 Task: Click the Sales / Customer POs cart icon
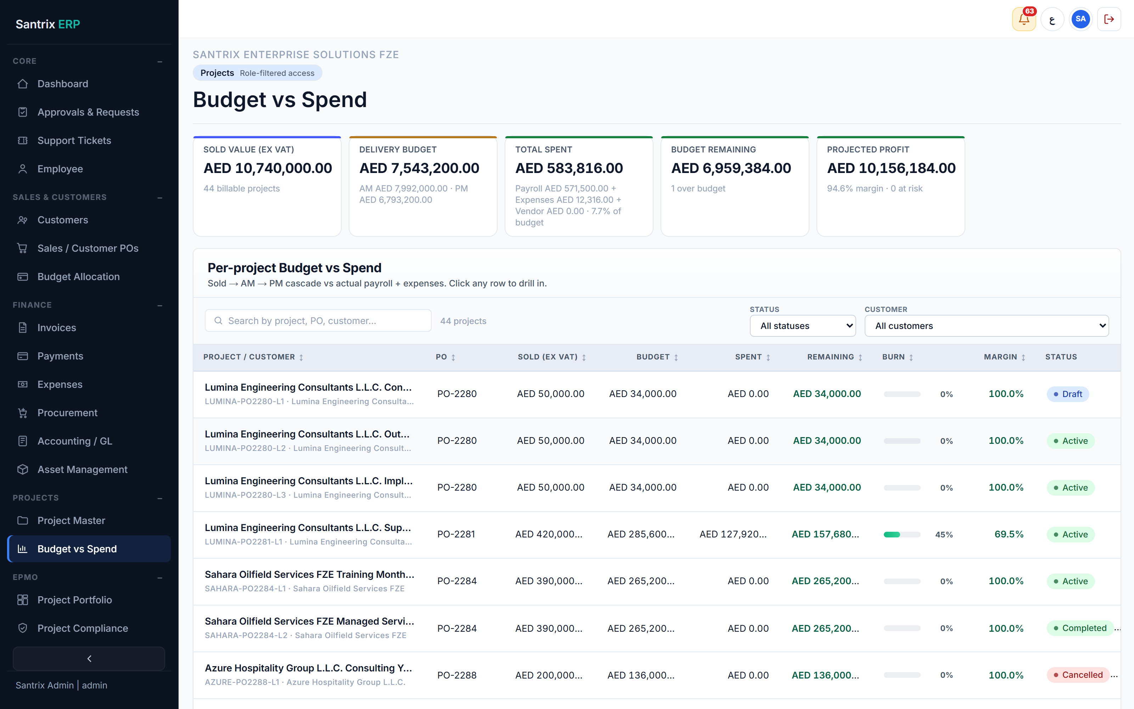pyautogui.click(x=22, y=249)
